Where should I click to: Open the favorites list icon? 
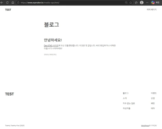(136, 3)
